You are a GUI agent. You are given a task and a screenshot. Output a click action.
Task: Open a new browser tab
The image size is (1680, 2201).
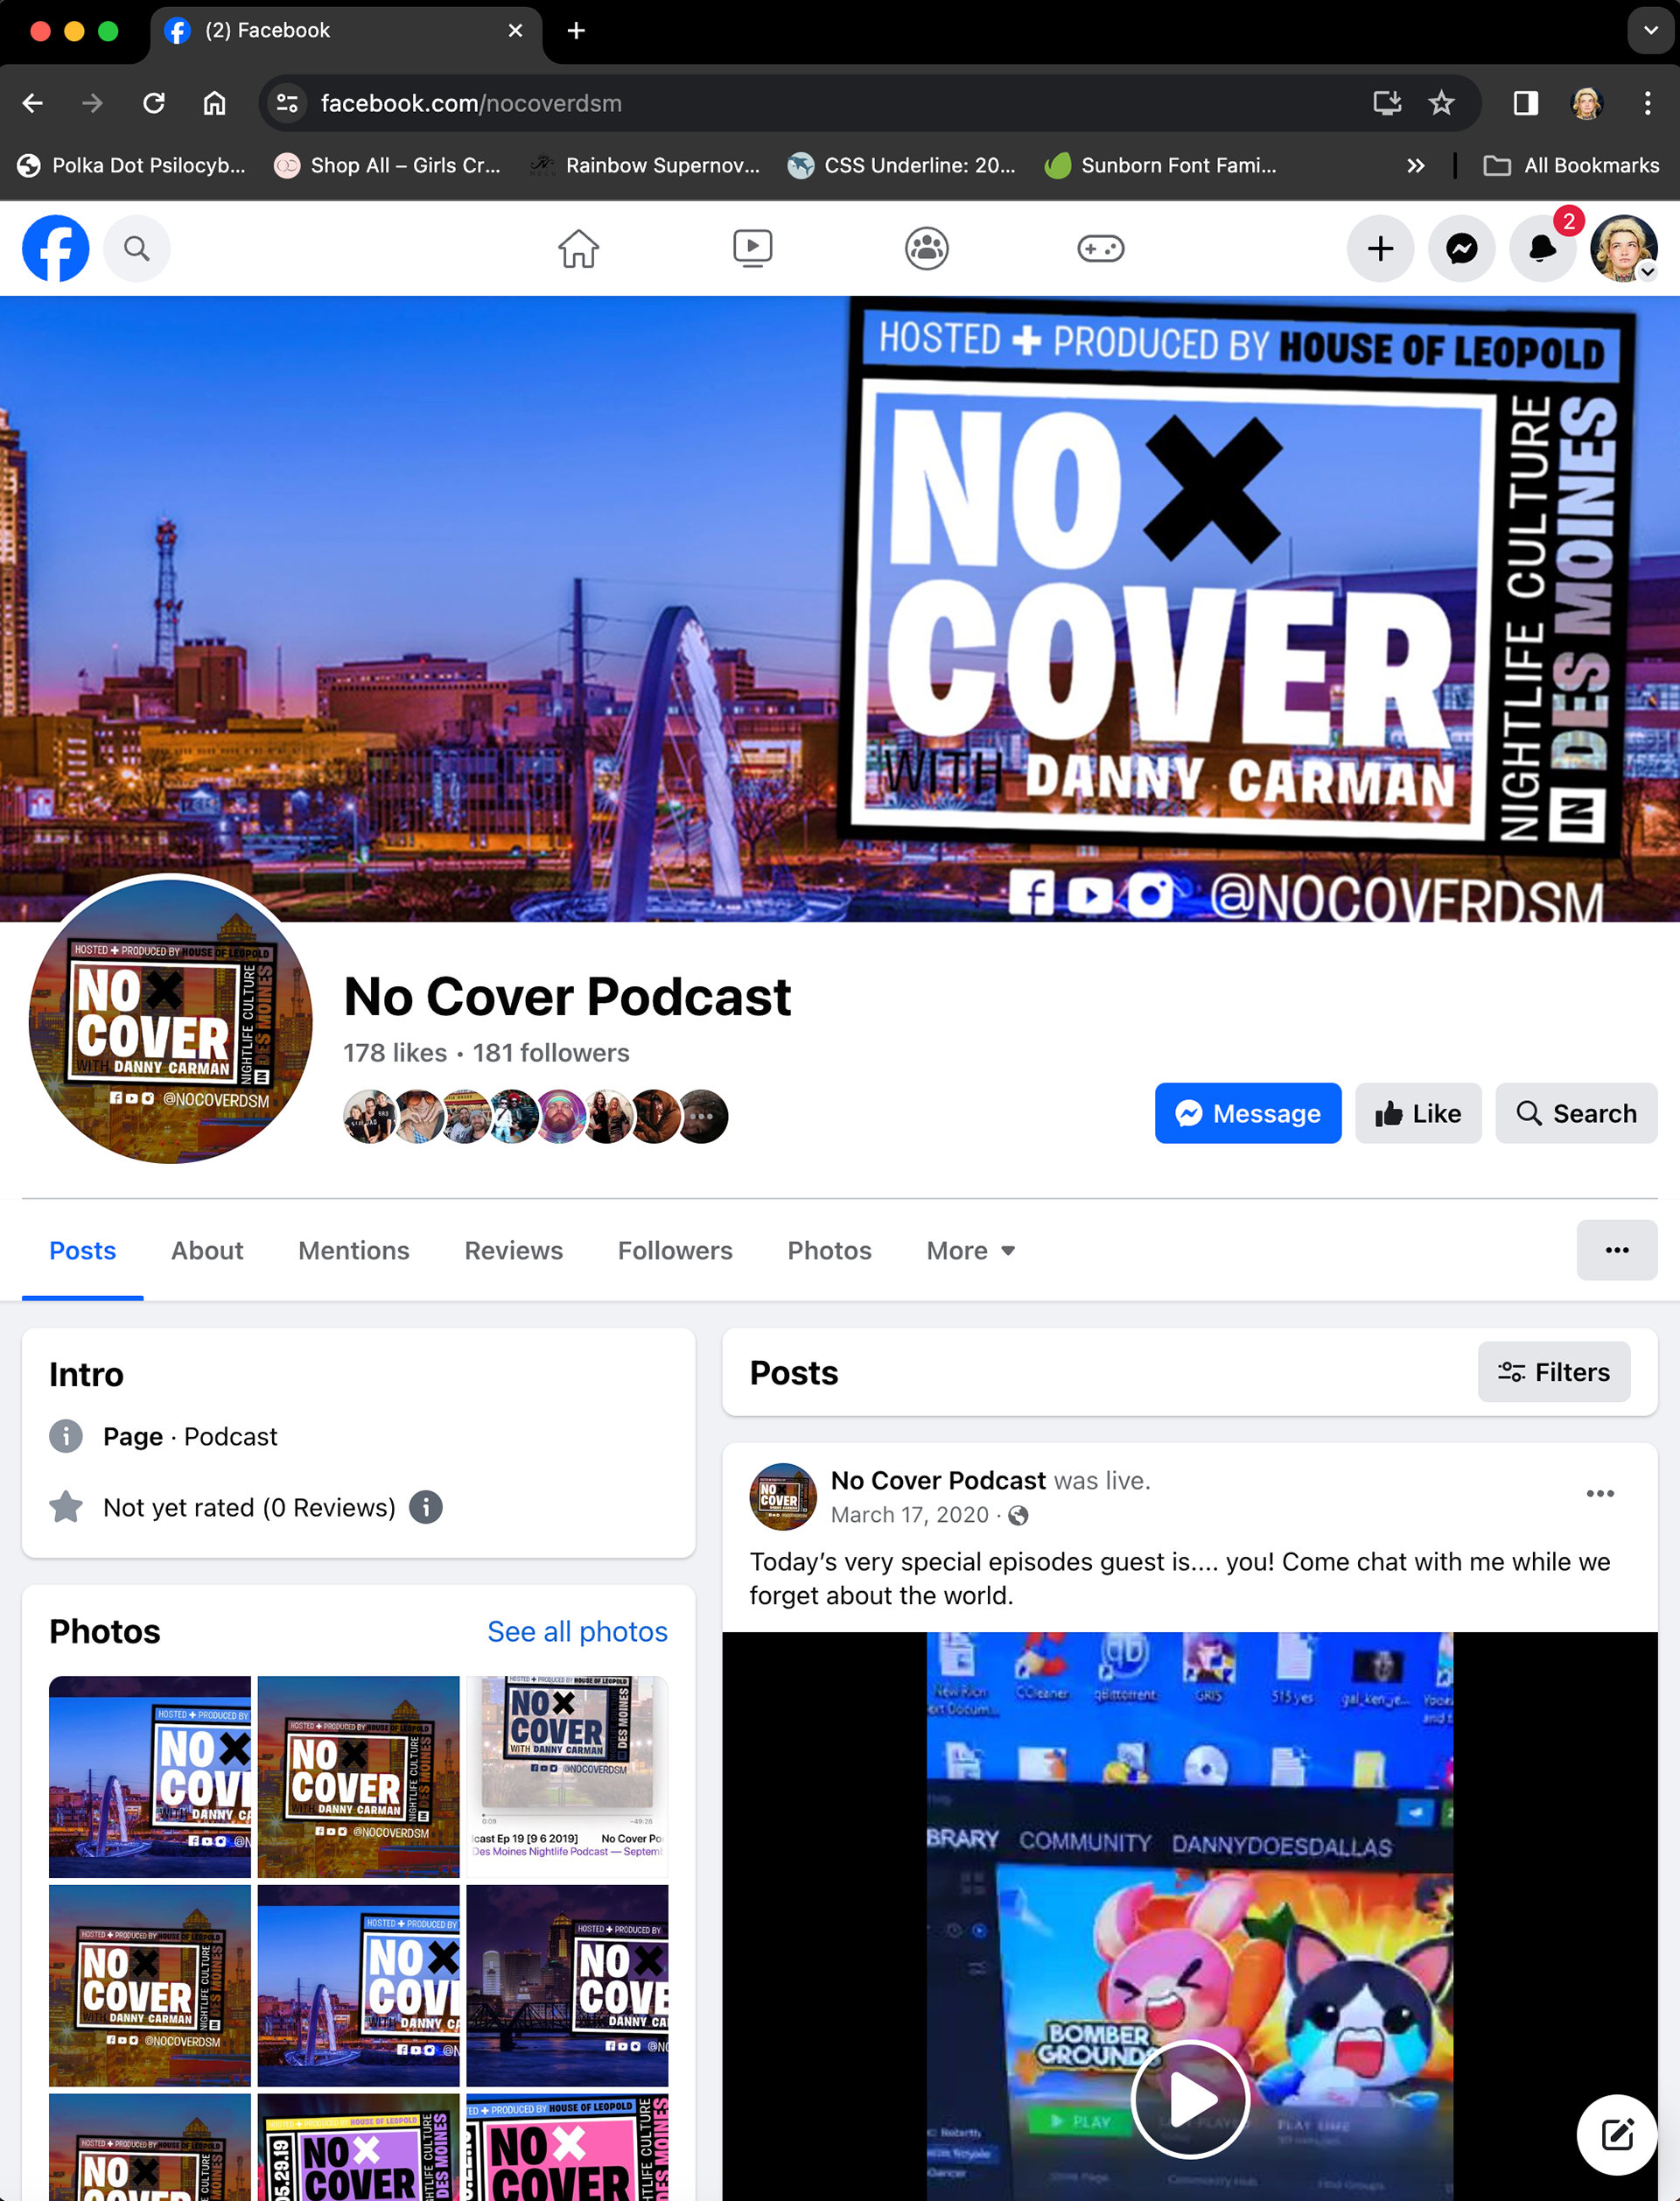576,31
